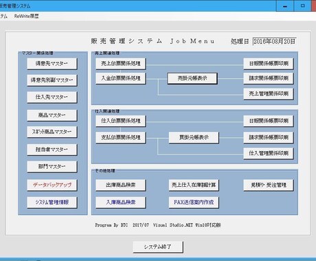Open 支払伝票関係処理 payment slip processing

point(121,137)
